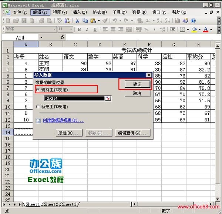This screenshot has height=214, width=222.
Task: Close the 导入数据 dialog
Action: (149, 75)
